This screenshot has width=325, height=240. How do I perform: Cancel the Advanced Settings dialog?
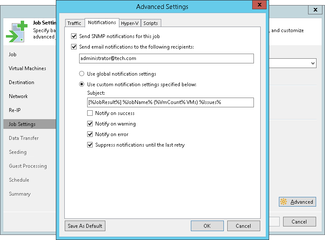[244, 226]
